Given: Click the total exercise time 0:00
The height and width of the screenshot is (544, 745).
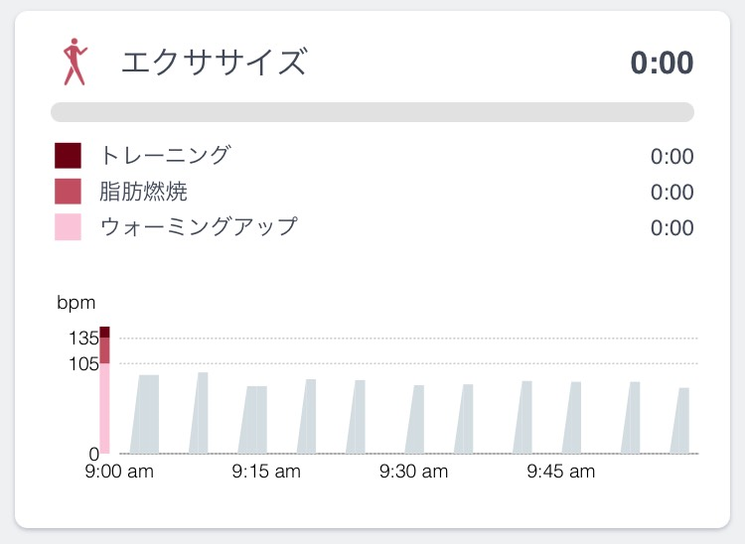Looking at the screenshot, I should (662, 63).
